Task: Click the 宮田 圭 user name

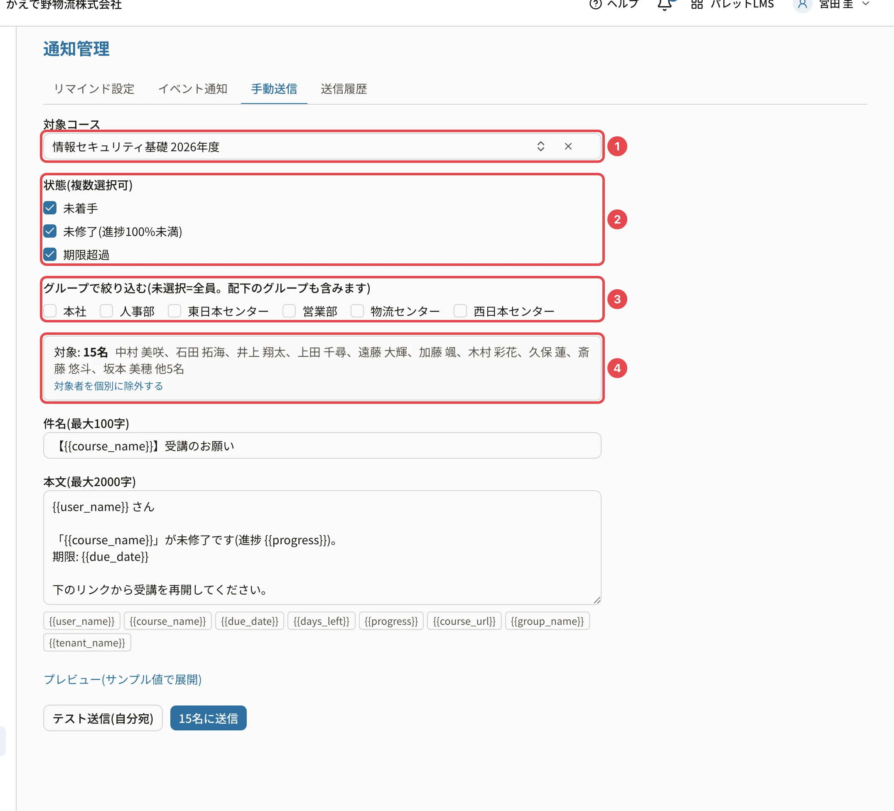Action: (836, 5)
